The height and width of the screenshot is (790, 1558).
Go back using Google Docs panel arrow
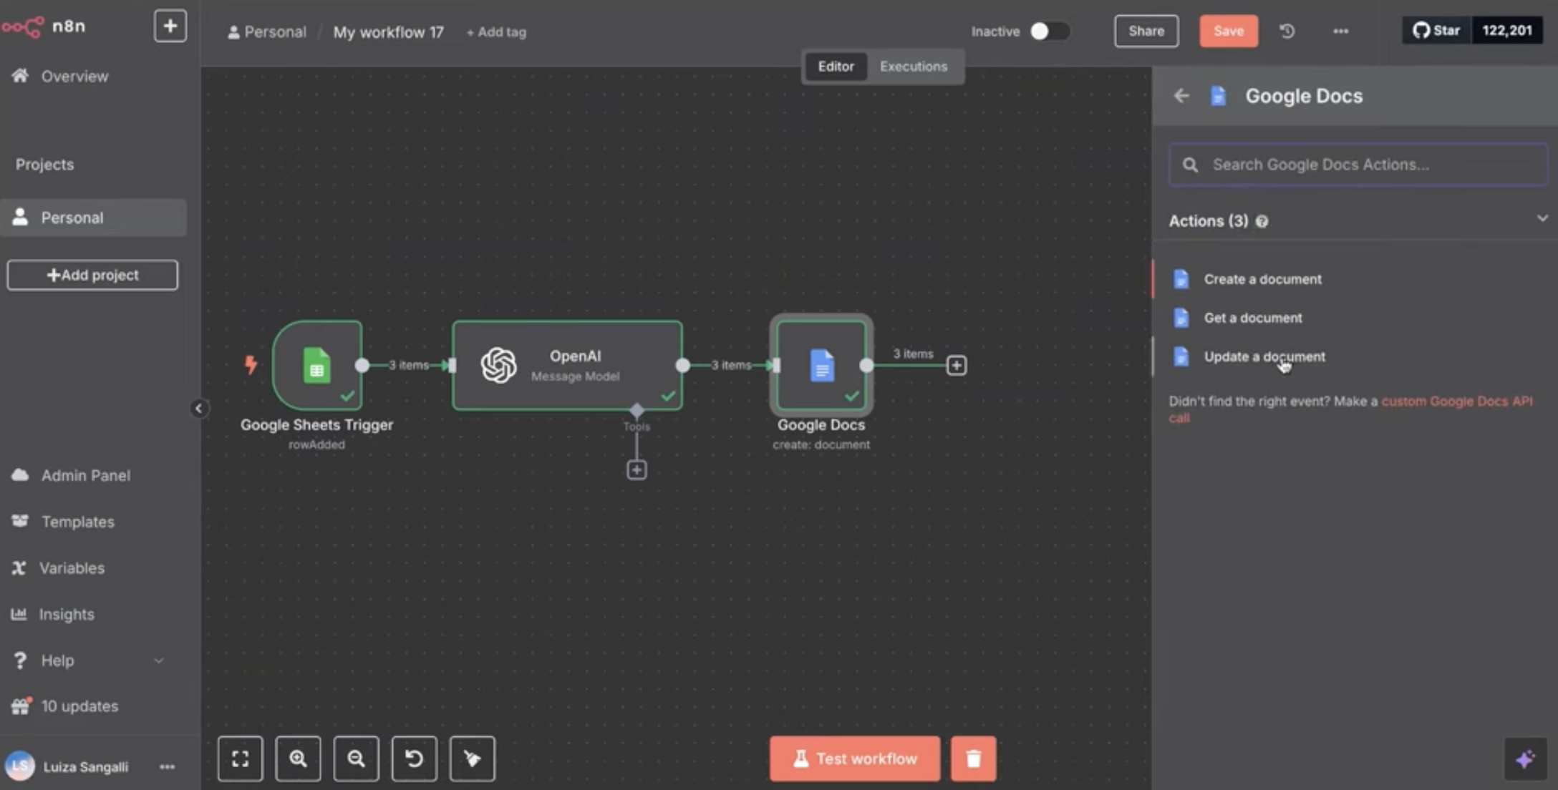coord(1181,96)
